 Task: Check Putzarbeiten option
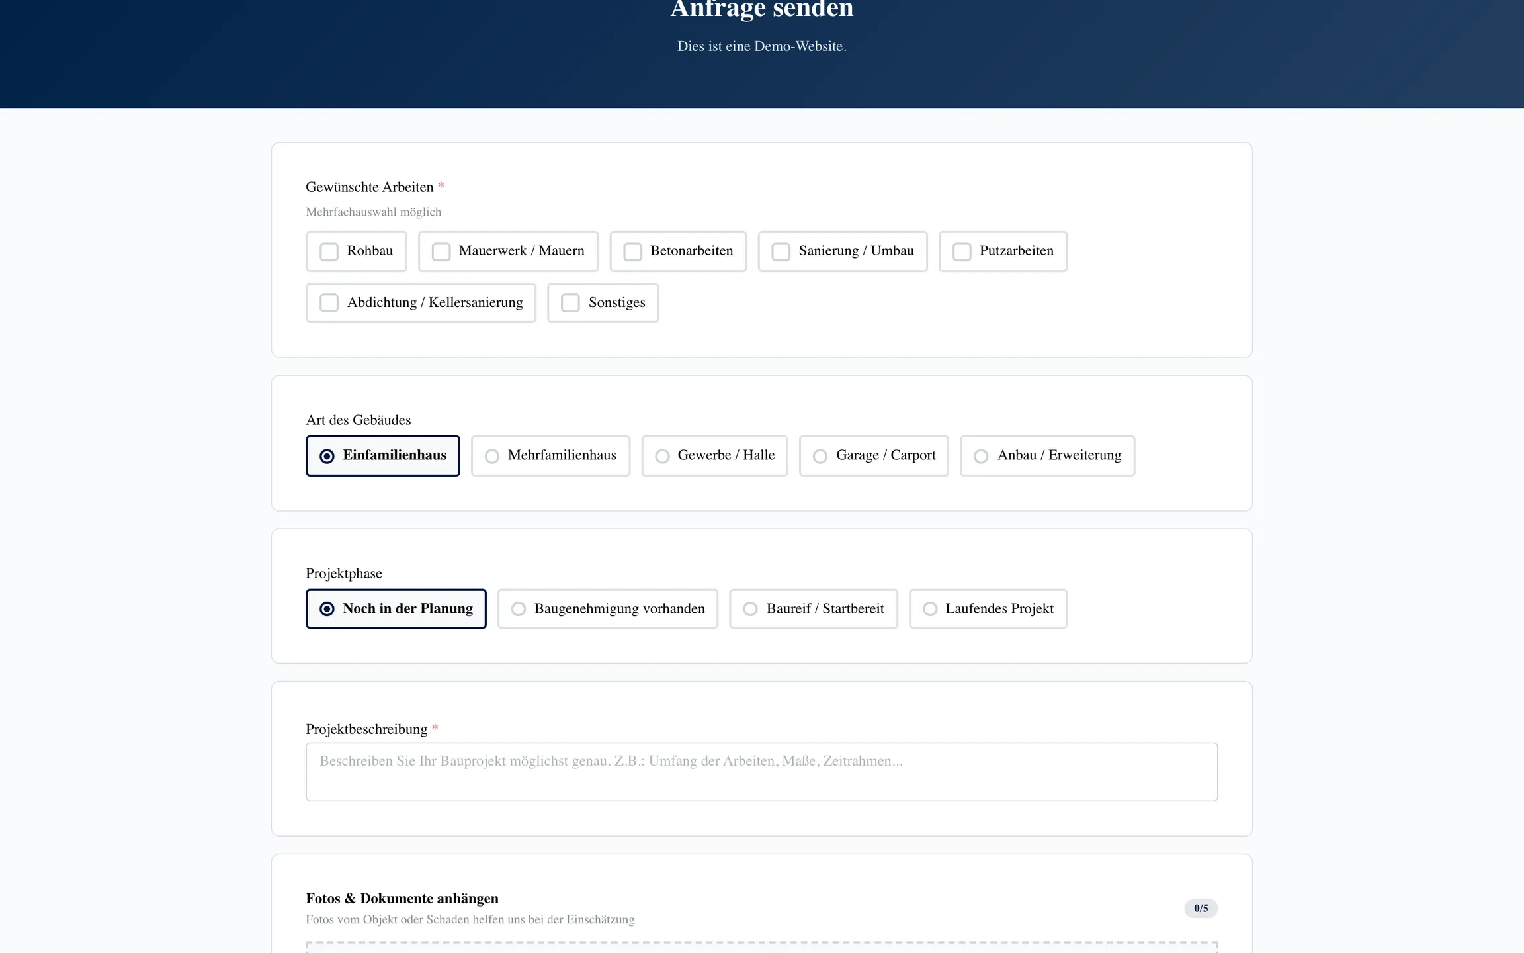pyautogui.click(x=962, y=251)
